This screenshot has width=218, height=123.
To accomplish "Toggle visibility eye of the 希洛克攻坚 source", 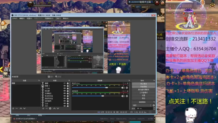I will (65, 96).
